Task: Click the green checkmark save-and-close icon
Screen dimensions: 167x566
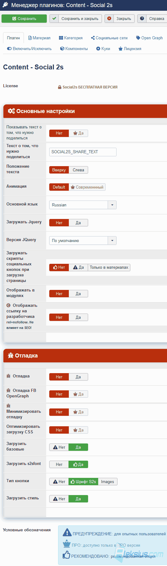Action: point(54,18)
